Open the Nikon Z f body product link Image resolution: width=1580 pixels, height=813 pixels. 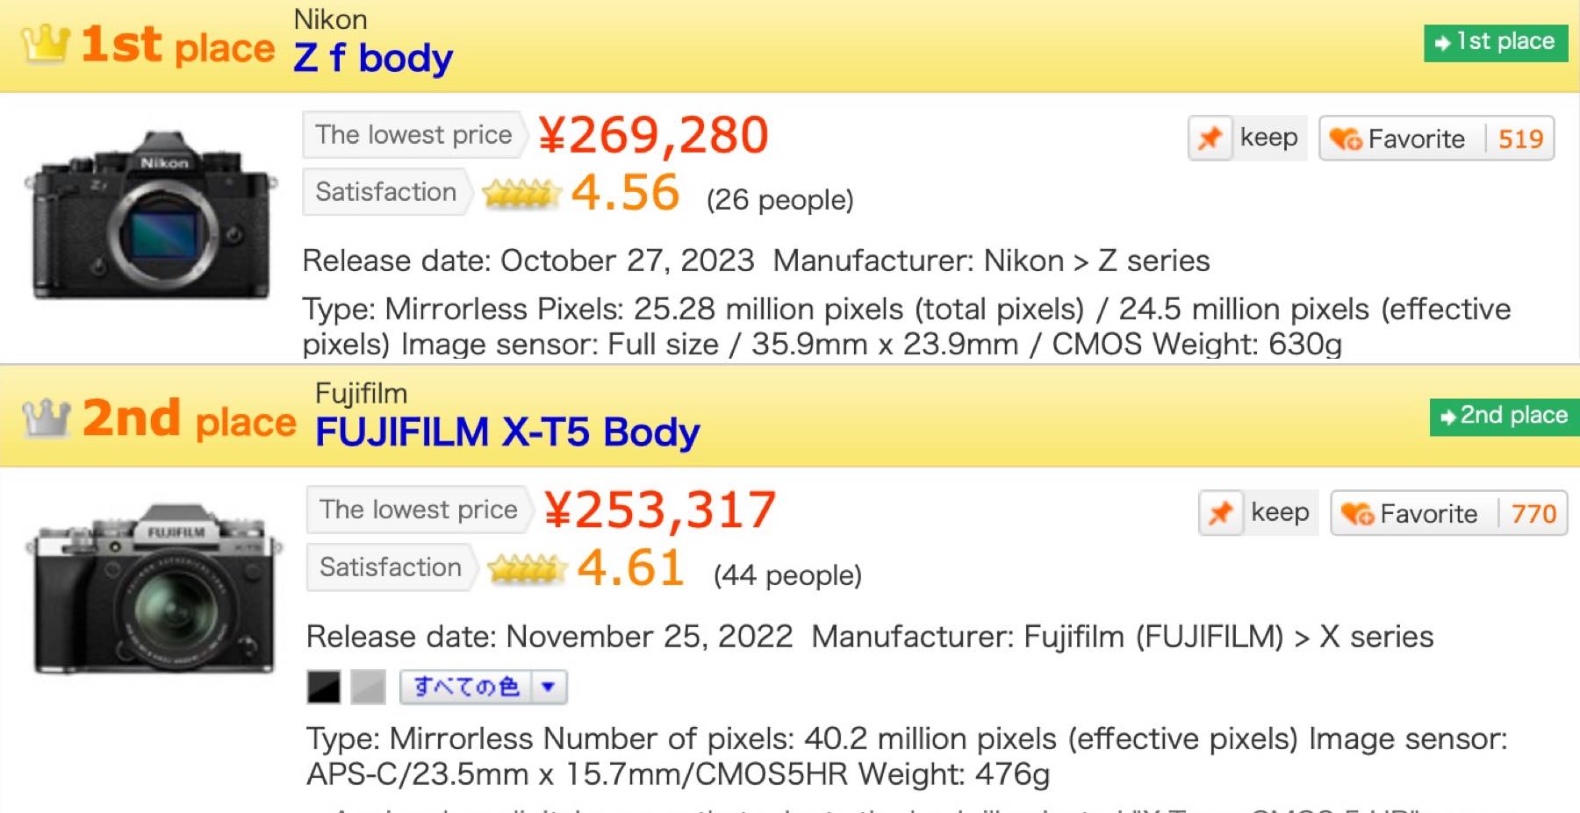tap(373, 58)
